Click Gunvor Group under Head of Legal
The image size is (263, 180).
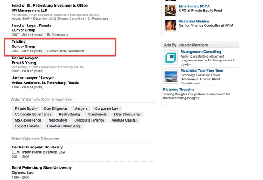point(23,30)
